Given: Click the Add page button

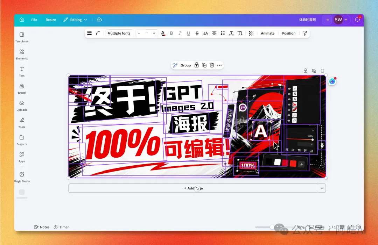Looking at the screenshot, I should click(193, 188).
